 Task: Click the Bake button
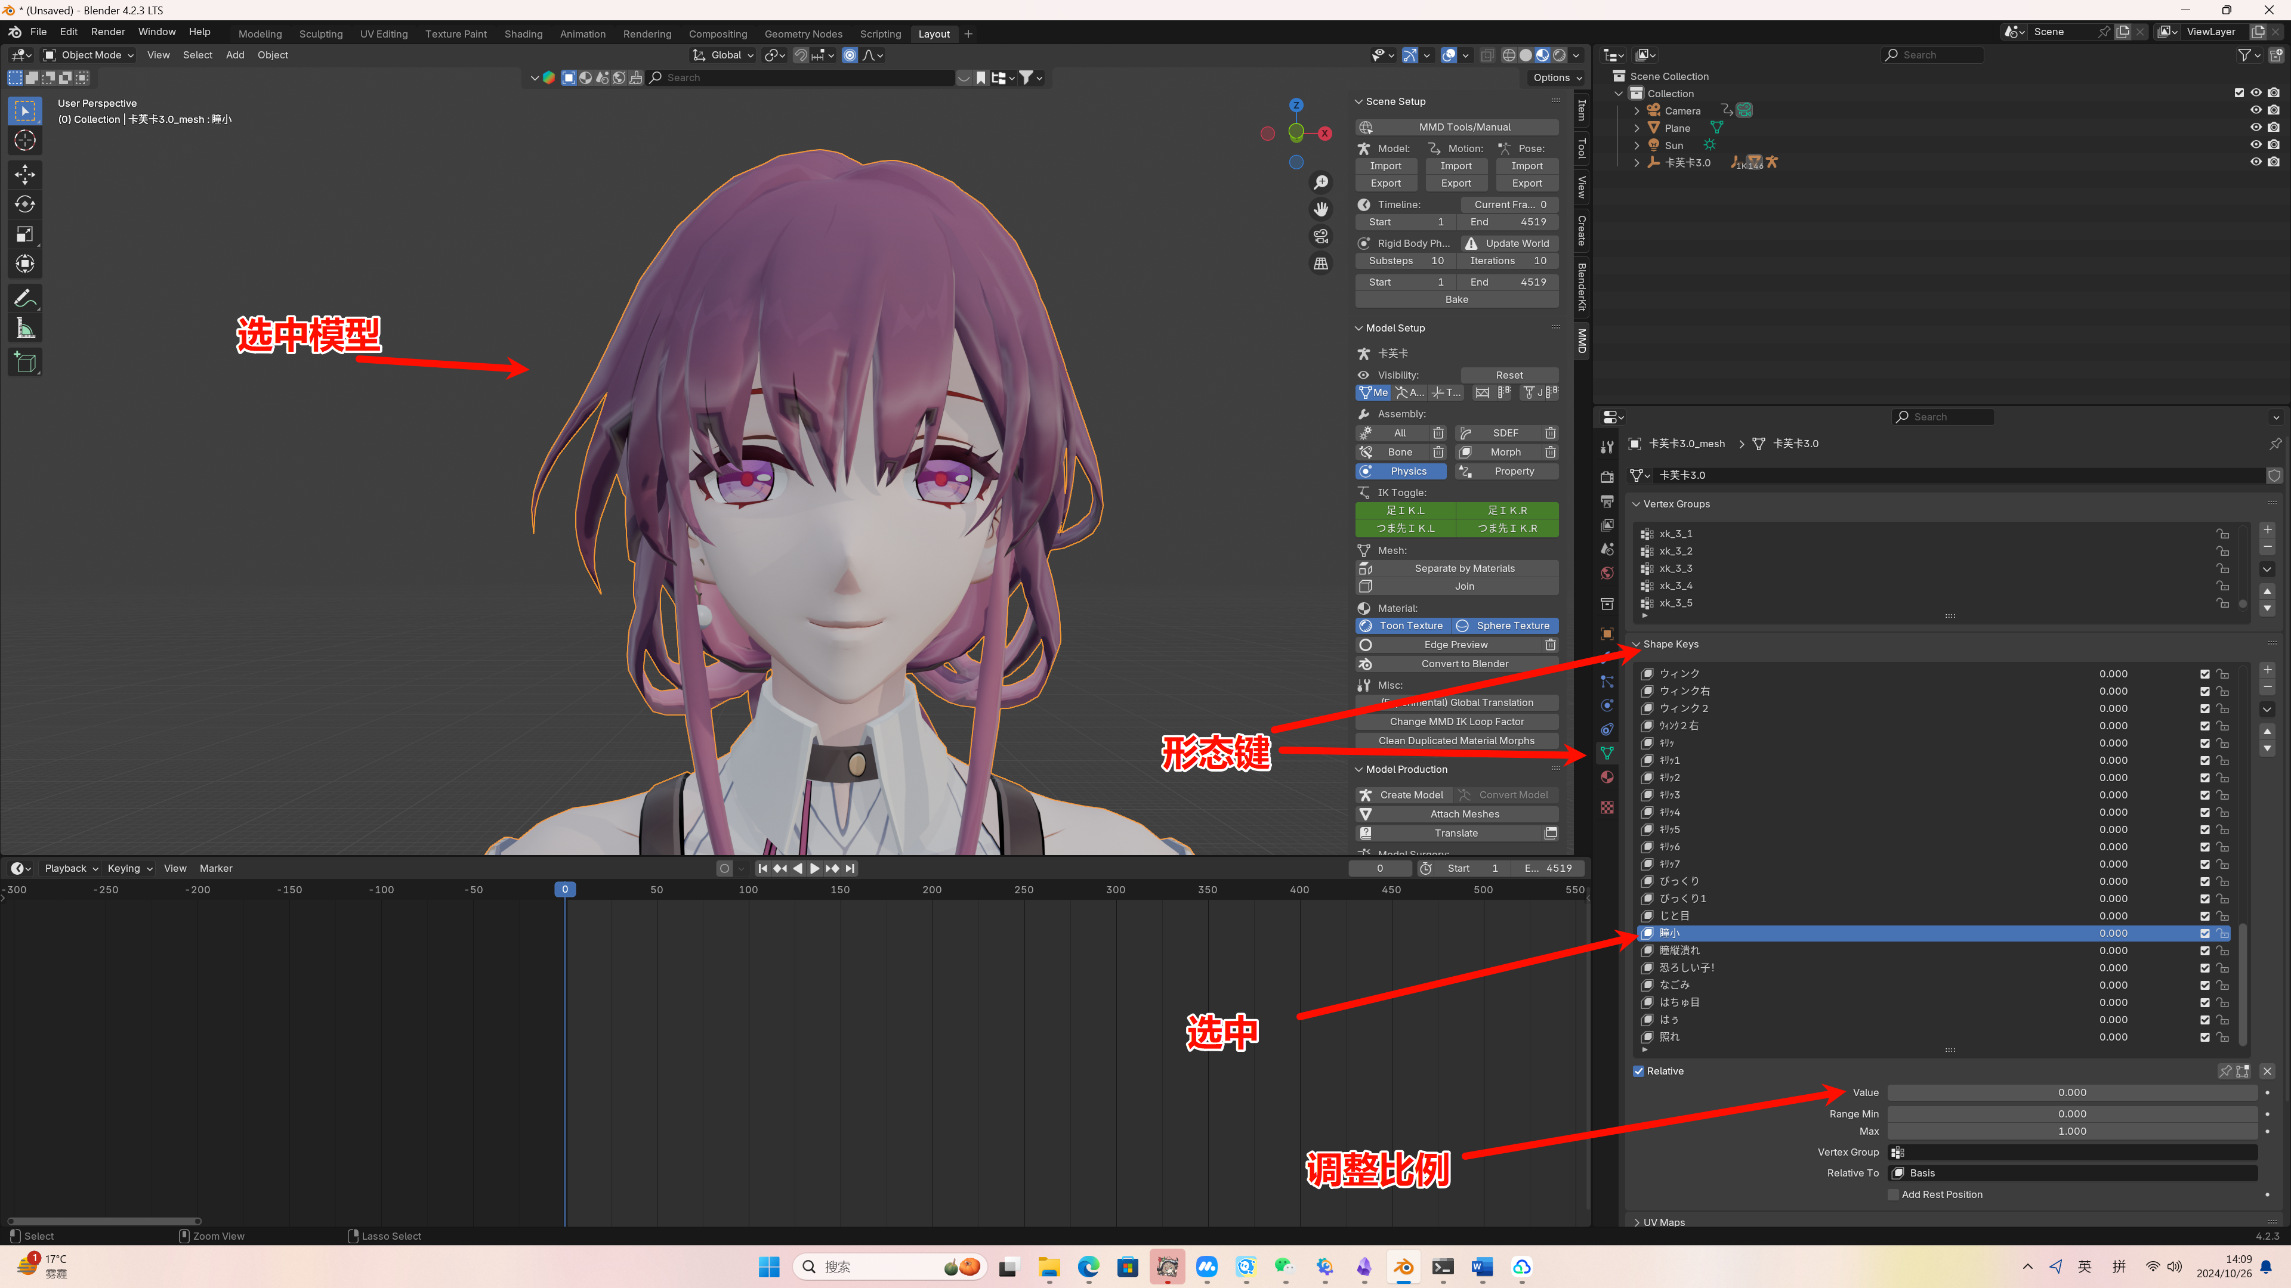tap(1457, 299)
